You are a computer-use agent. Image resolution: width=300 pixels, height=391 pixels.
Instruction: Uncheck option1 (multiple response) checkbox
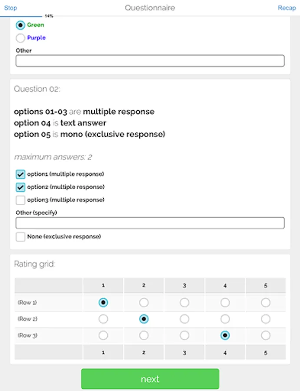tap(20, 175)
